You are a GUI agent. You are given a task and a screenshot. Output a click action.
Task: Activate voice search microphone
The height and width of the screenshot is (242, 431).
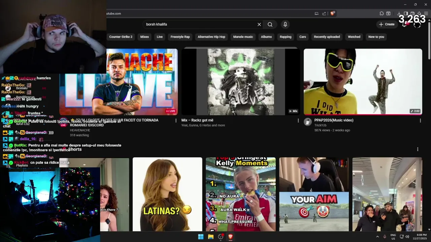coord(285,24)
